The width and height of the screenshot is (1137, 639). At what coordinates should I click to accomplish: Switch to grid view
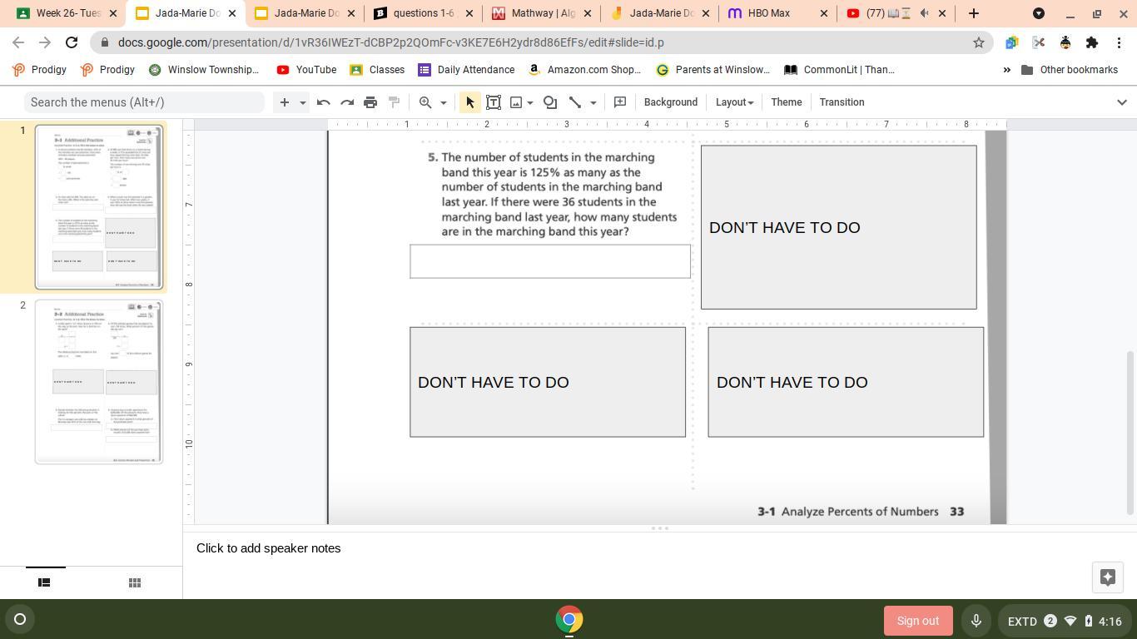pyautogui.click(x=134, y=582)
